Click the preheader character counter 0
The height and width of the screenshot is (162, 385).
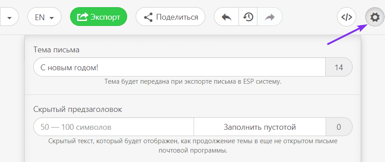[x=339, y=127]
